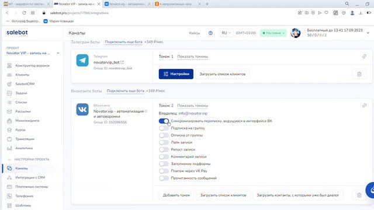Image resolution: width=374 pixels, height=210 pixels.
Task: Delete the Telegram bot with trash icon
Action: (x=359, y=74)
